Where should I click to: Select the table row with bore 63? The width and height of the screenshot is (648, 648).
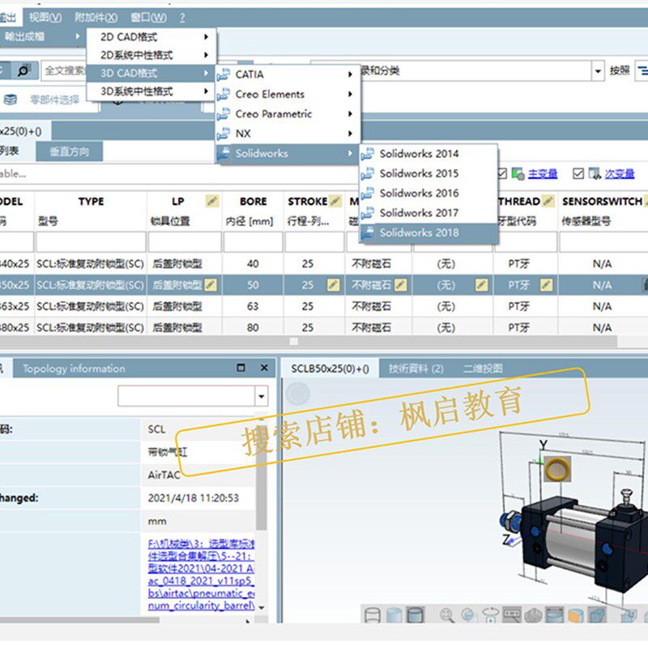click(x=324, y=306)
